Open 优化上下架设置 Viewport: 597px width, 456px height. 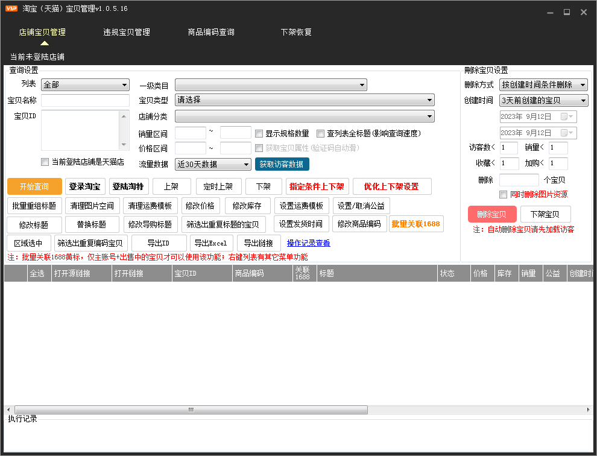[x=392, y=186]
